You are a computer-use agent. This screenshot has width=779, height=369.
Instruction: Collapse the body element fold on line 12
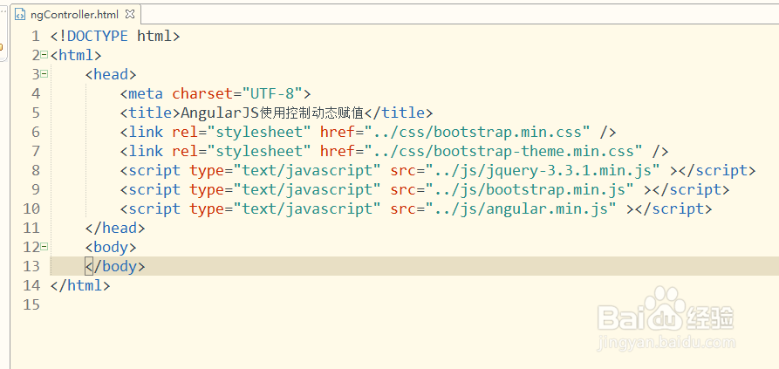tap(44, 246)
